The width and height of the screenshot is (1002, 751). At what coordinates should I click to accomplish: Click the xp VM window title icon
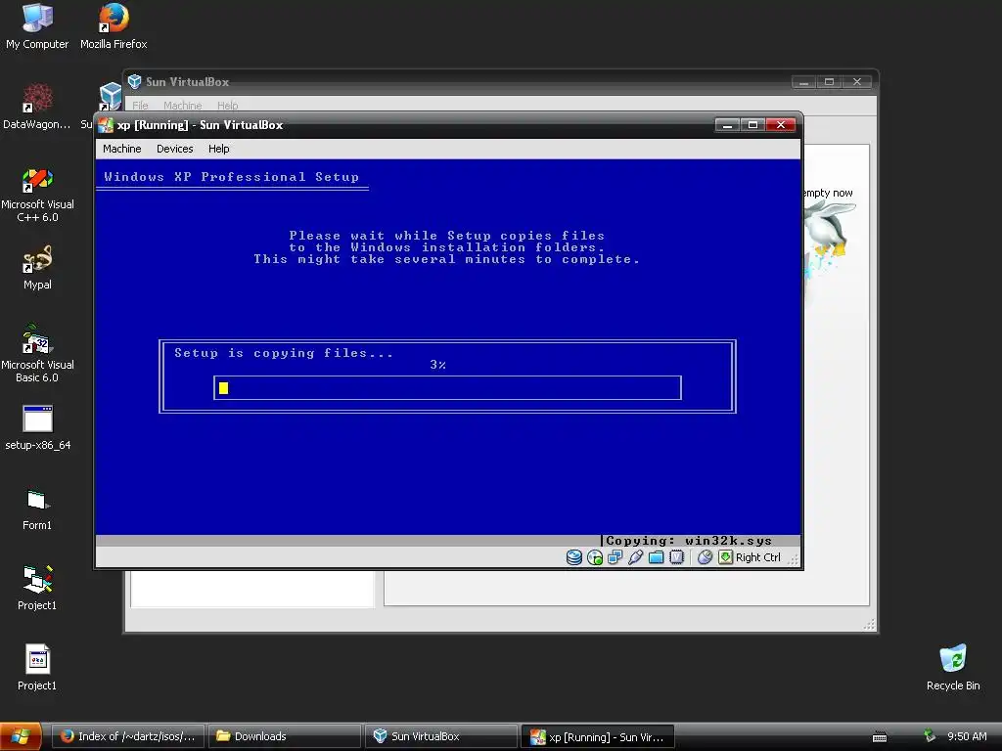(x=106, y=125)
